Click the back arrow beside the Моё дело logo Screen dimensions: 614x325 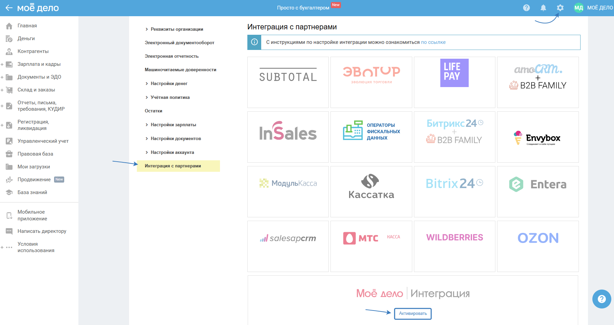tap(9, 8)
